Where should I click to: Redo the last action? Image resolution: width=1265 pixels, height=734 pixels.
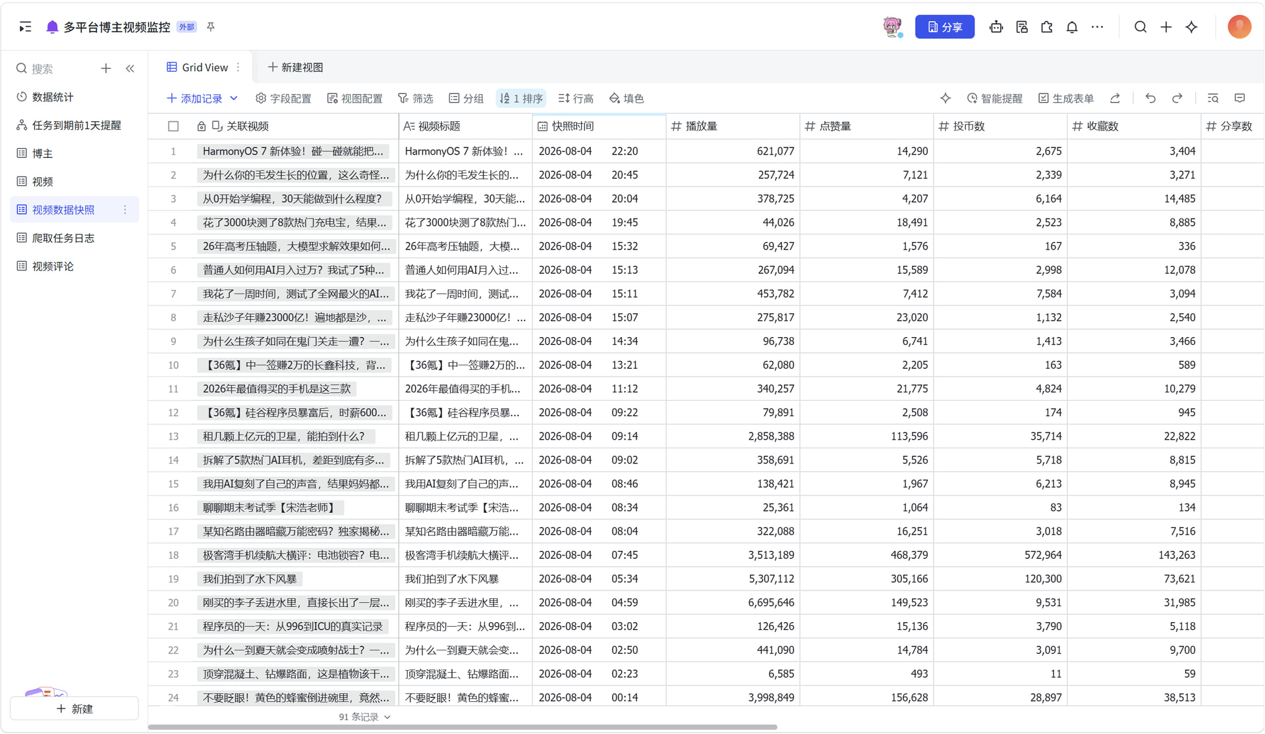pos(1177,98)
